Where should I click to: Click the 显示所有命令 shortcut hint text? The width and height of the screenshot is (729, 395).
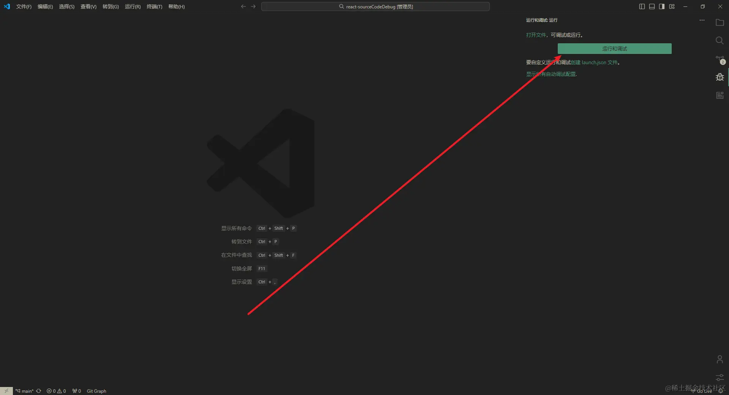click(237, 228)
